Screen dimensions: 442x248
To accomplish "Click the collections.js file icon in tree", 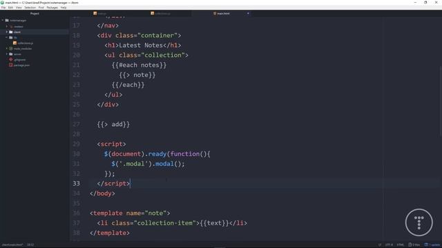I will [15, 43].
